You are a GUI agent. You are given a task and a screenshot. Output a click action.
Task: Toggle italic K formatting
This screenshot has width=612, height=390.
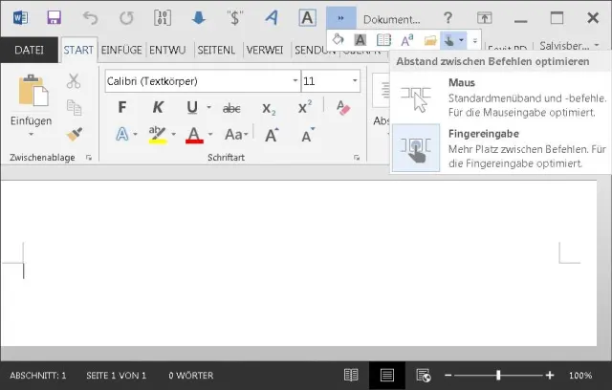[x=158, y=107]
